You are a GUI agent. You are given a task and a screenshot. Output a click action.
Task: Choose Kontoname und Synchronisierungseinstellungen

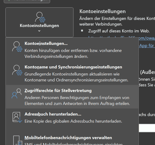coord(72,73)
